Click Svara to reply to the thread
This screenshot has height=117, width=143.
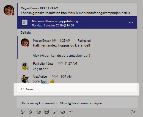[30, 89]
